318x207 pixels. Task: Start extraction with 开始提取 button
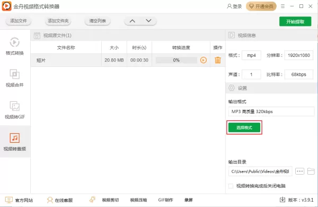(295, 22)
